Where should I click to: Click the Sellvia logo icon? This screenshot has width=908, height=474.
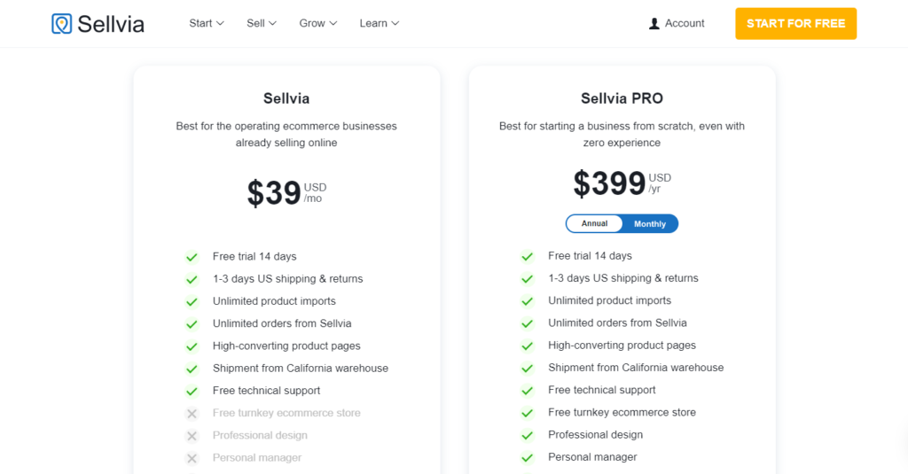coord(61,24)
